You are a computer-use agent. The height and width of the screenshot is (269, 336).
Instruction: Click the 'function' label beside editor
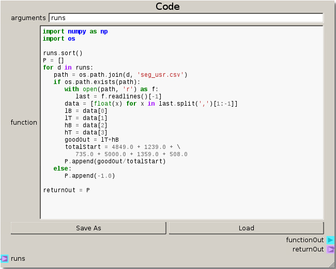(24, 123)
